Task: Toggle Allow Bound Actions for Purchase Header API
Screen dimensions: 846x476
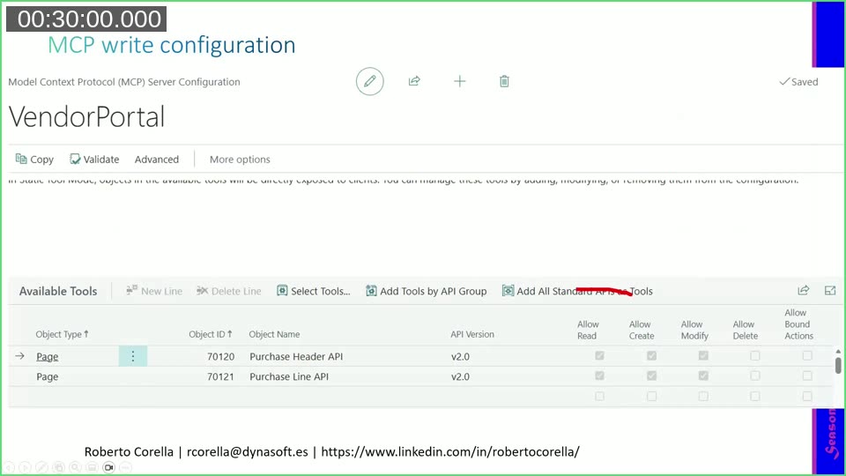Action: tap(807, 355)
